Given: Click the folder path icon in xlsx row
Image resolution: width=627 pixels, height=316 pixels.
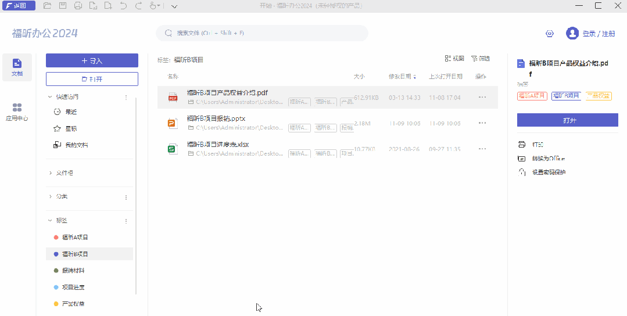Looking at the screenshot, I should coord(191,154).
